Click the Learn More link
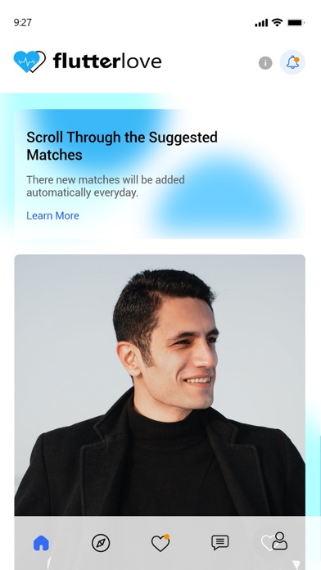Screen dimensions: 321x570 tap(52, 215)
